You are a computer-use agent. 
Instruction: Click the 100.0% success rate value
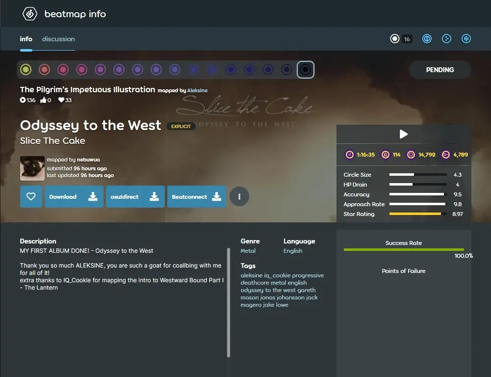[464, 256]
